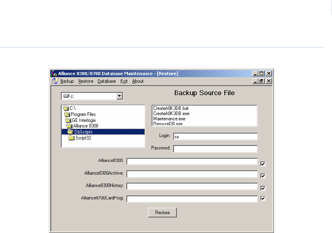
Task: Click the Password input field
Action: [x=215, y=149]
